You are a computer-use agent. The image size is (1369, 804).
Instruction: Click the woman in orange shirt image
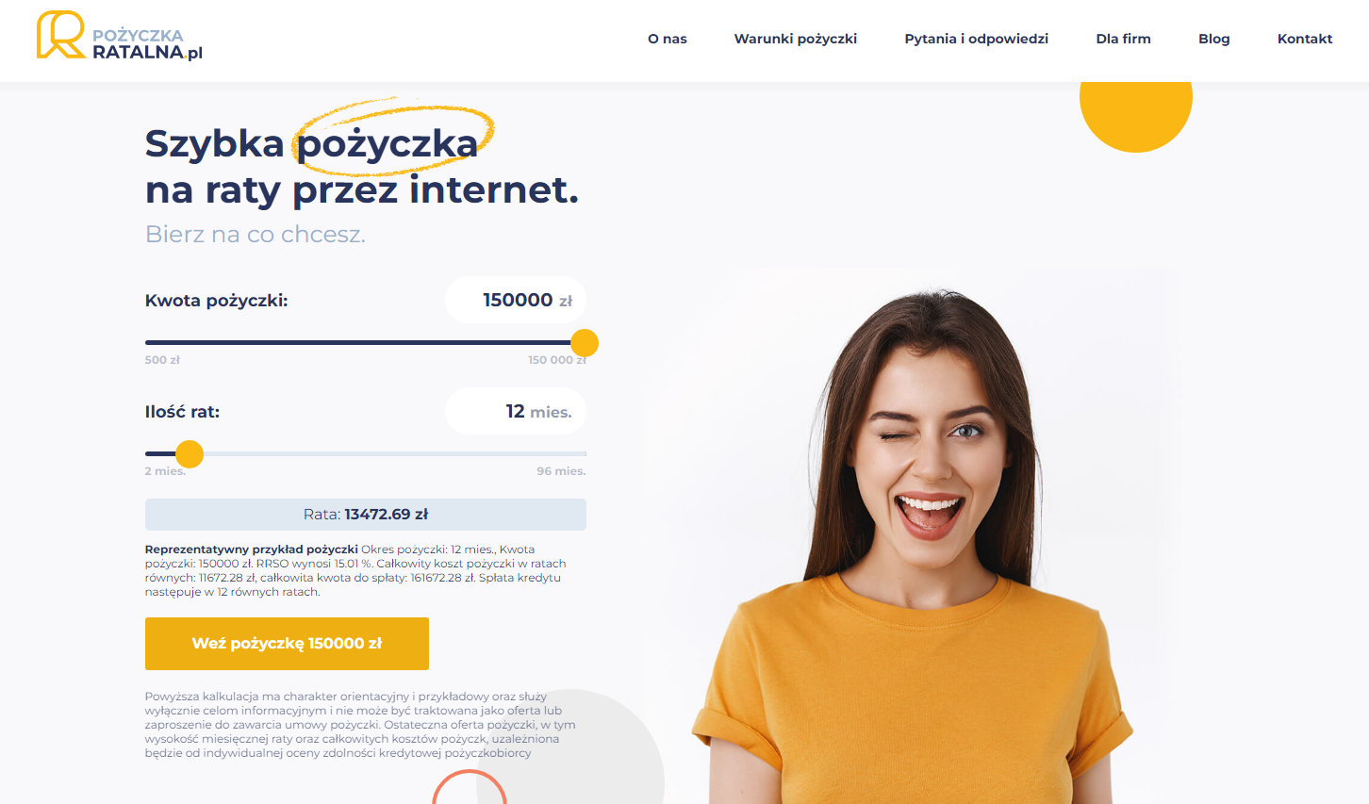[913, 547]
